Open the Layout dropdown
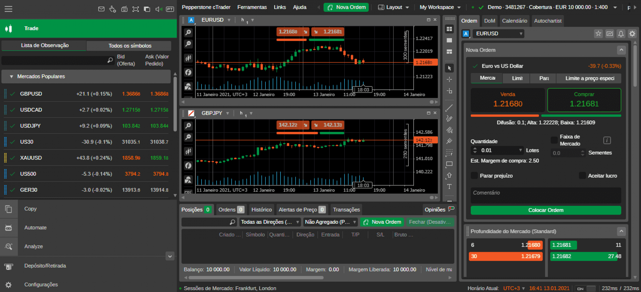Viewport: 641px width, 292px height. (393, 7)
